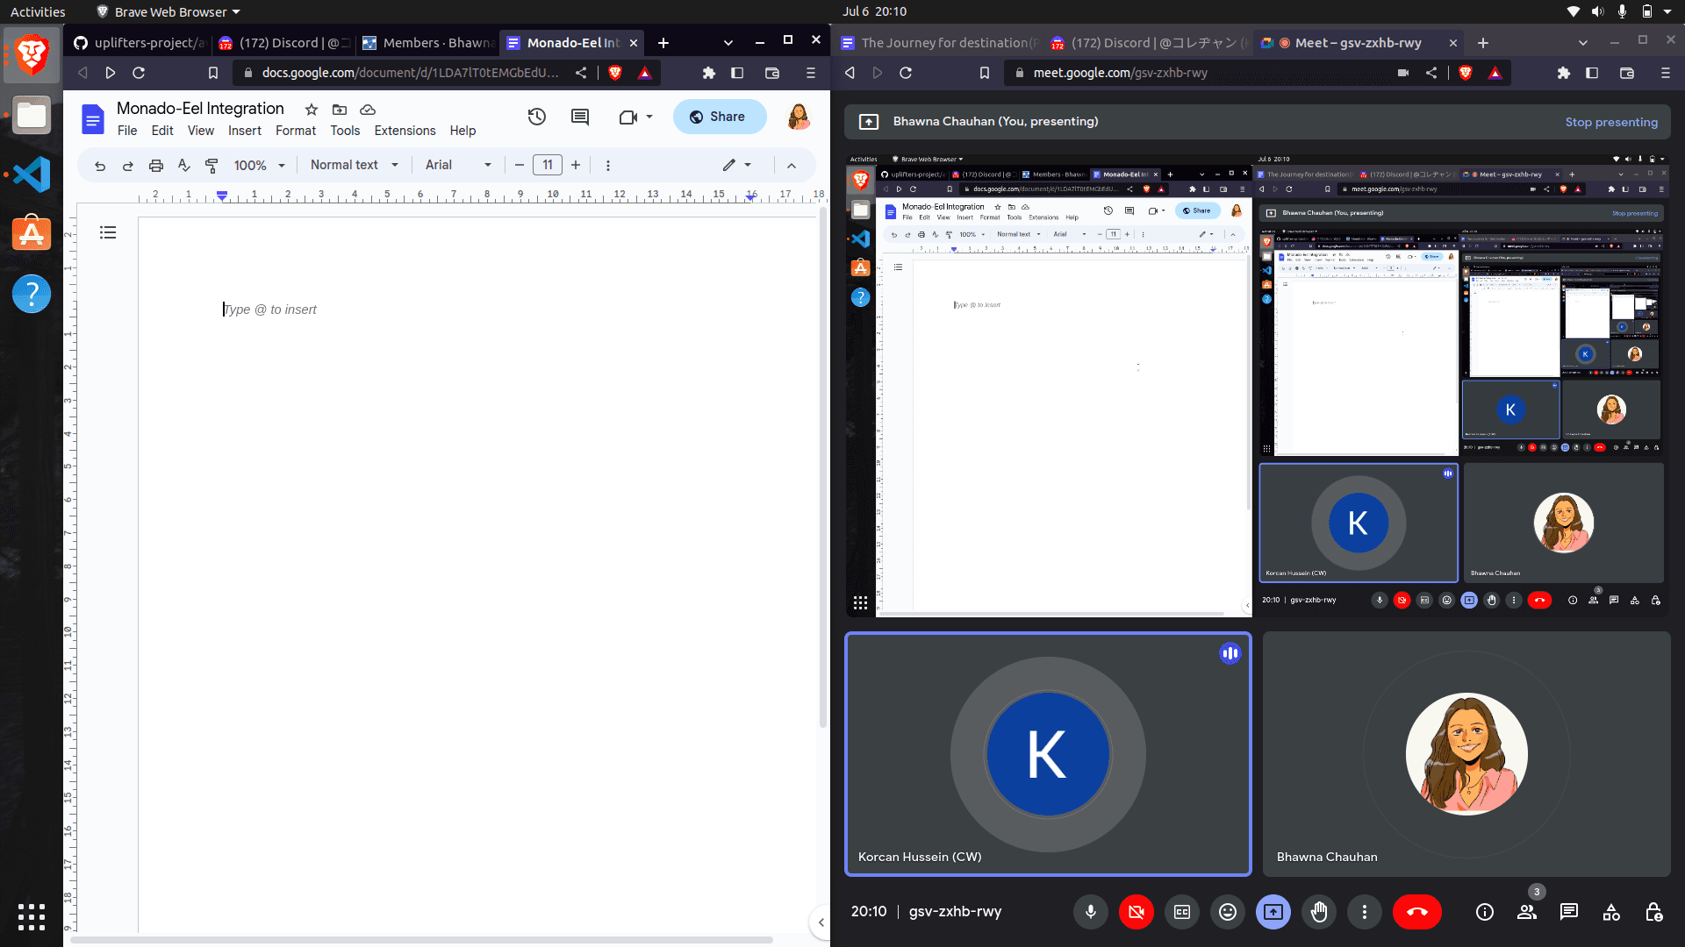The width and height of the screenshot is (1685, 947).
Task: Star the Monado-Eel Integration document
Action: click(312, 110)
